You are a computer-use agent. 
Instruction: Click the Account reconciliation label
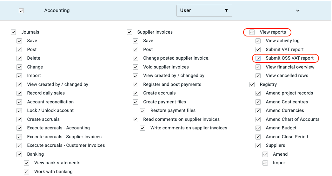pyautogui.click(x=50, y=102)
